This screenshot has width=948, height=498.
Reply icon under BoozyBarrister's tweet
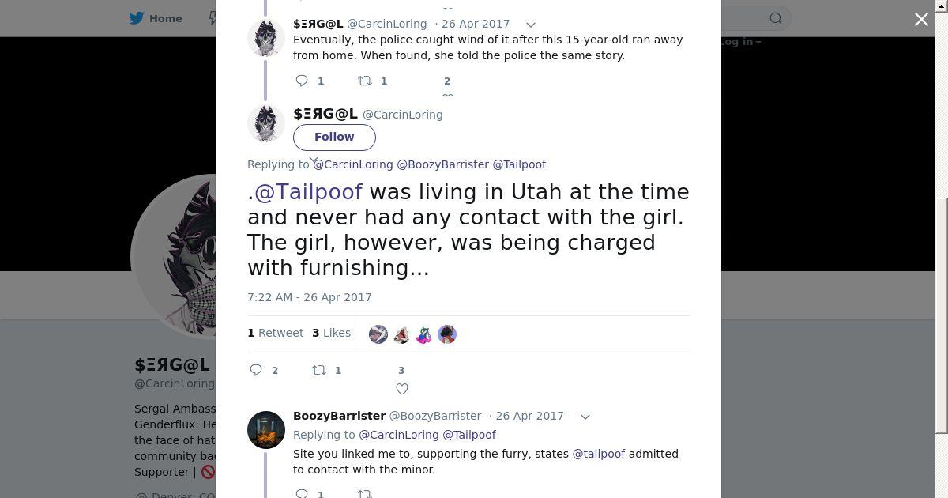(302, 493)
